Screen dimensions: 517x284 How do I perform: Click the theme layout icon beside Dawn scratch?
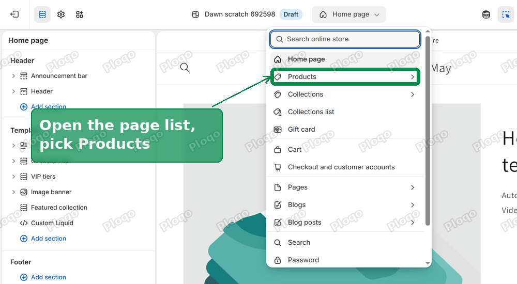195,14
